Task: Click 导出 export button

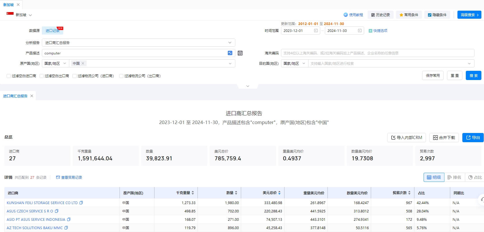Action: (473, 138)
